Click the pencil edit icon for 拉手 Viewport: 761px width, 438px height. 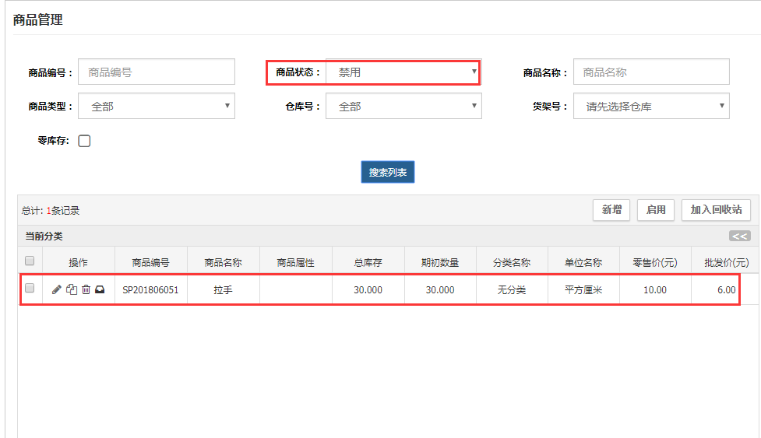pos(56,289)
